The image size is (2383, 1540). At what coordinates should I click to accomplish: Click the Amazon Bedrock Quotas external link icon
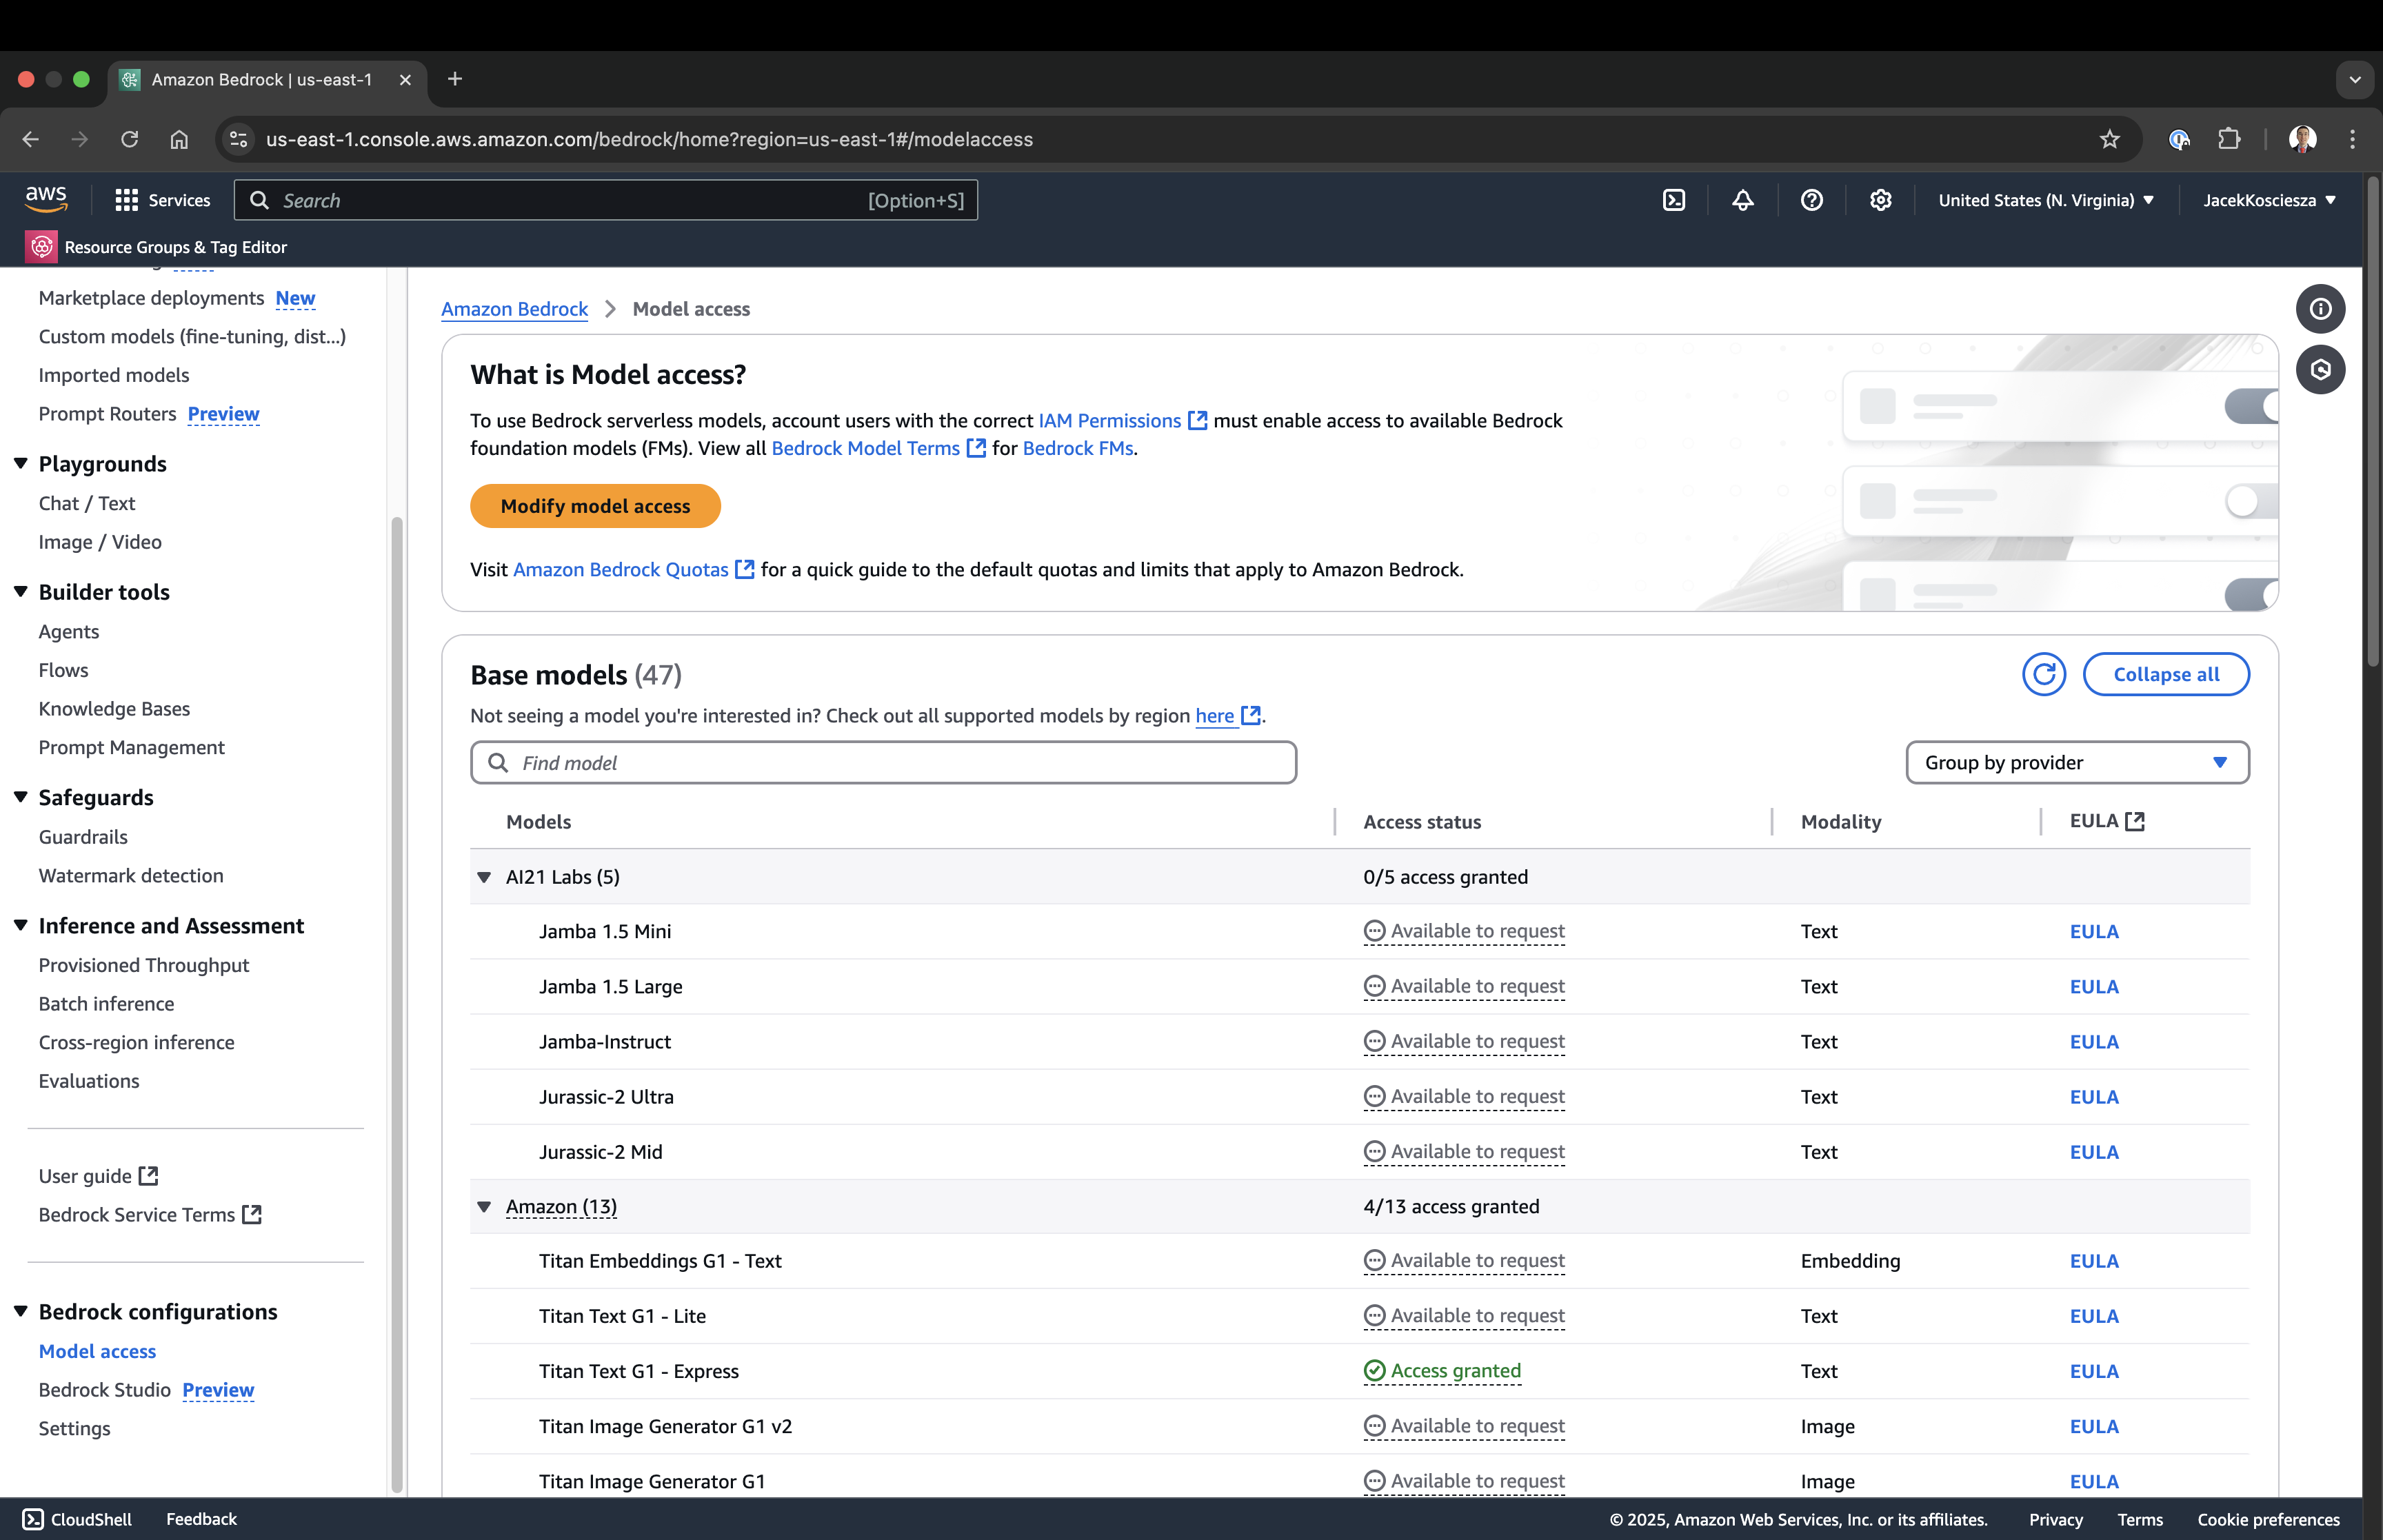[x=745, y=569]
